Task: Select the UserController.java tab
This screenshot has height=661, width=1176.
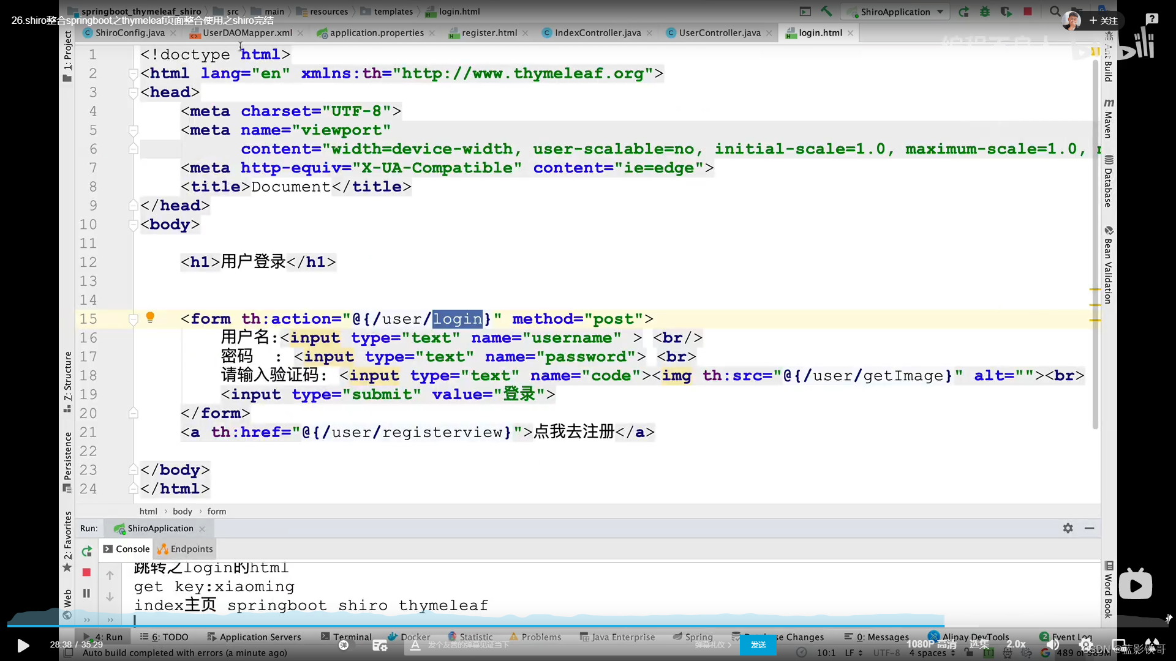Action: (x=719, y=32)
